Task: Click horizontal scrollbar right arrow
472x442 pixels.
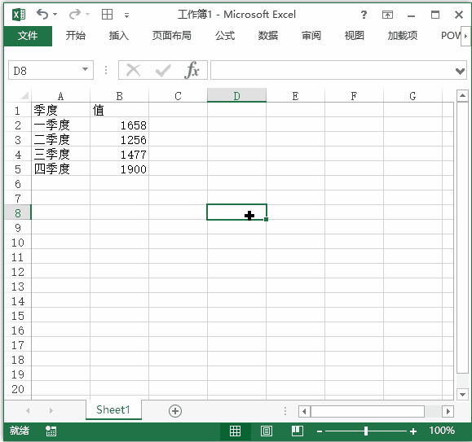Action: [448, 411]
